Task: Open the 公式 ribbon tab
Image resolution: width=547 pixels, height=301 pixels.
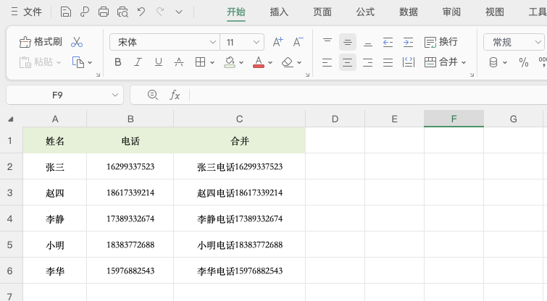Action: point(365,12)
